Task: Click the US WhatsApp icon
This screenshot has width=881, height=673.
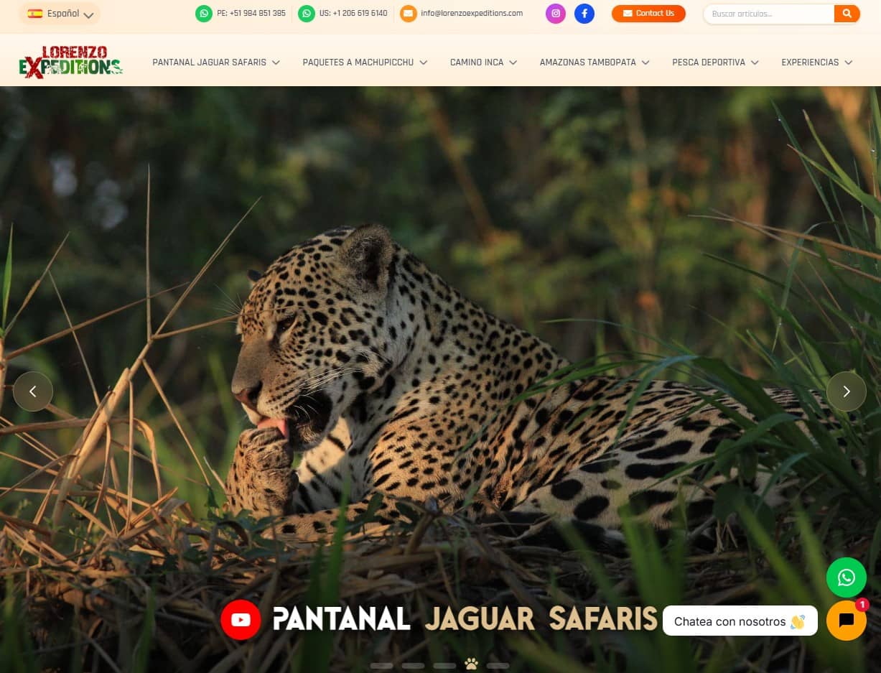Action: (307, 14)
